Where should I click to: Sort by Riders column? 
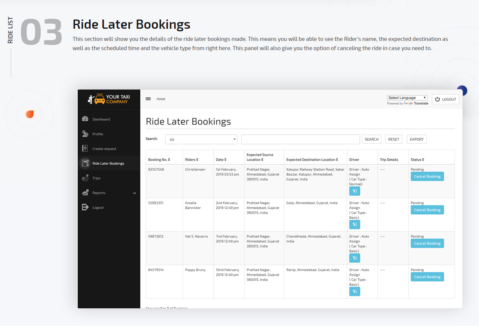pos(192,160)
